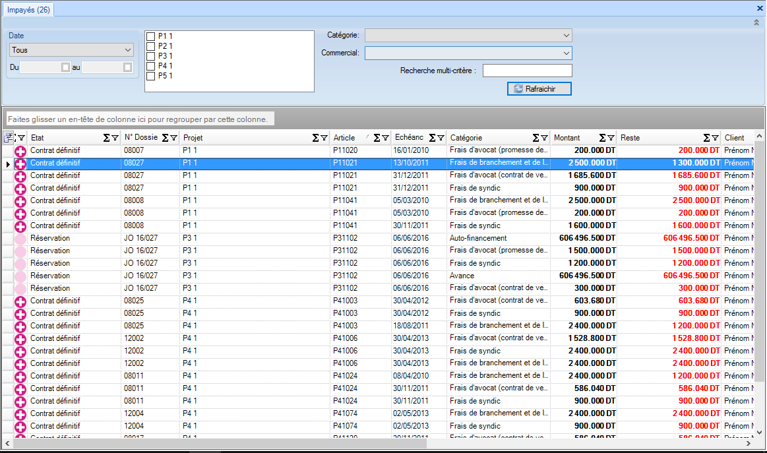
Task: Open the filter for the Catégorie column
Action: coord(544,138)
